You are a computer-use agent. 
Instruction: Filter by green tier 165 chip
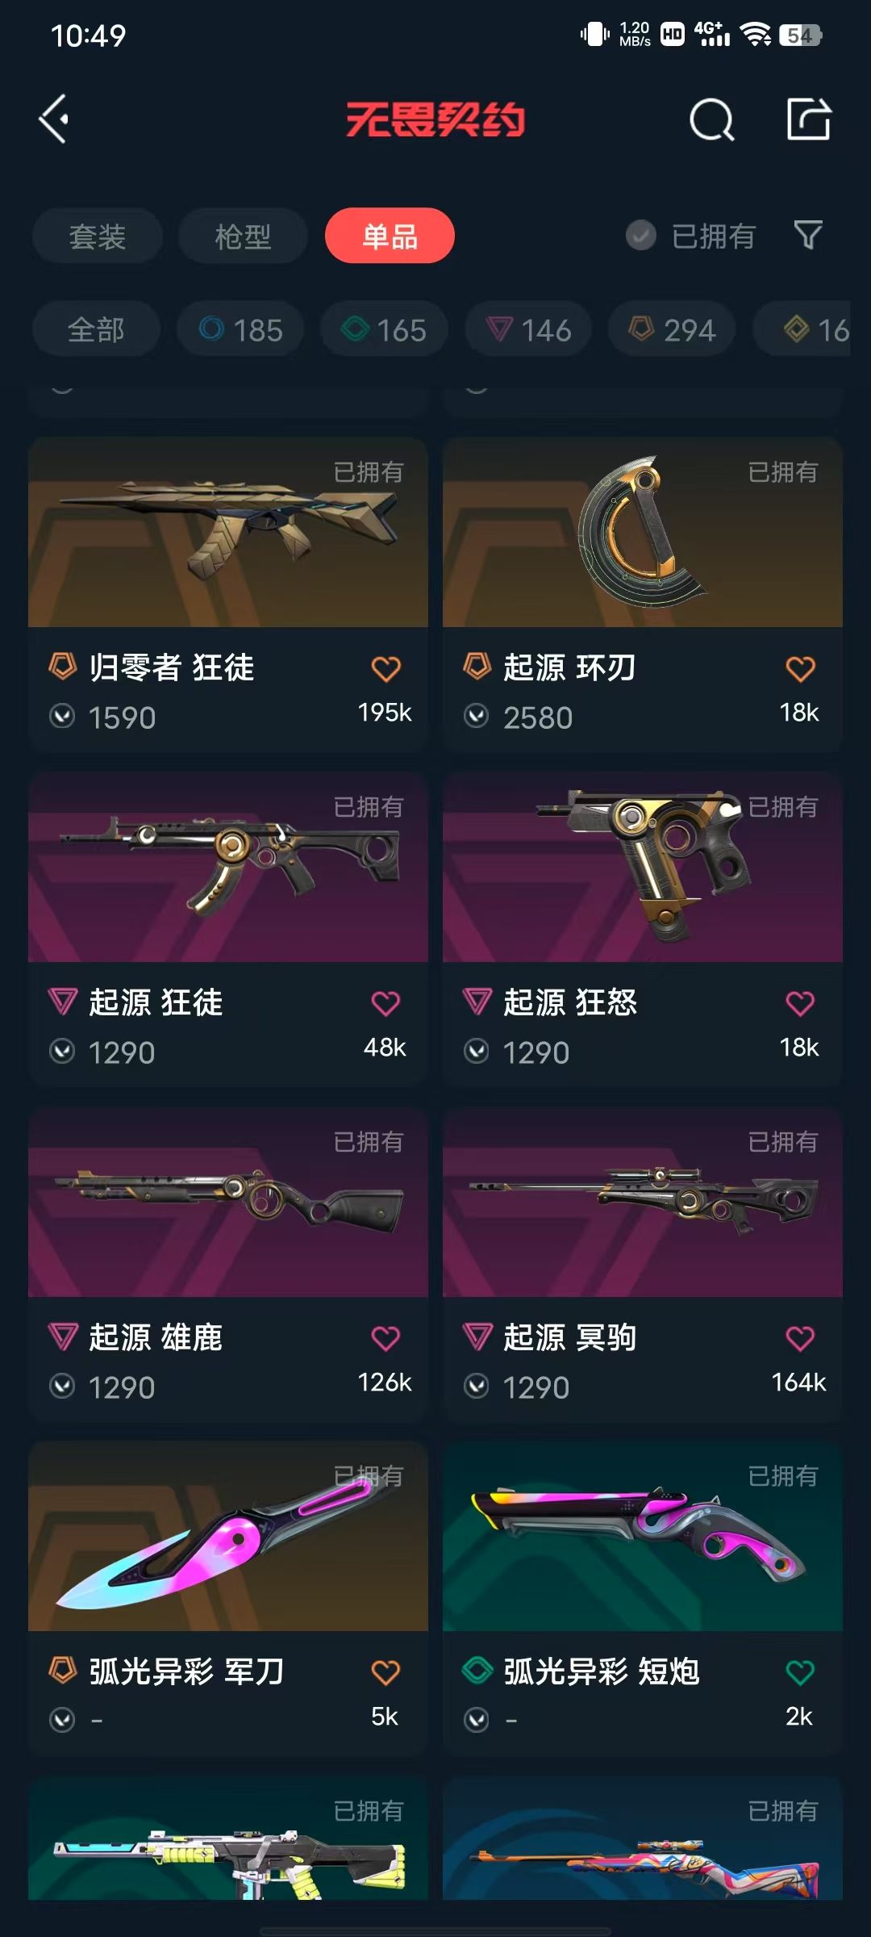point(384,329)
